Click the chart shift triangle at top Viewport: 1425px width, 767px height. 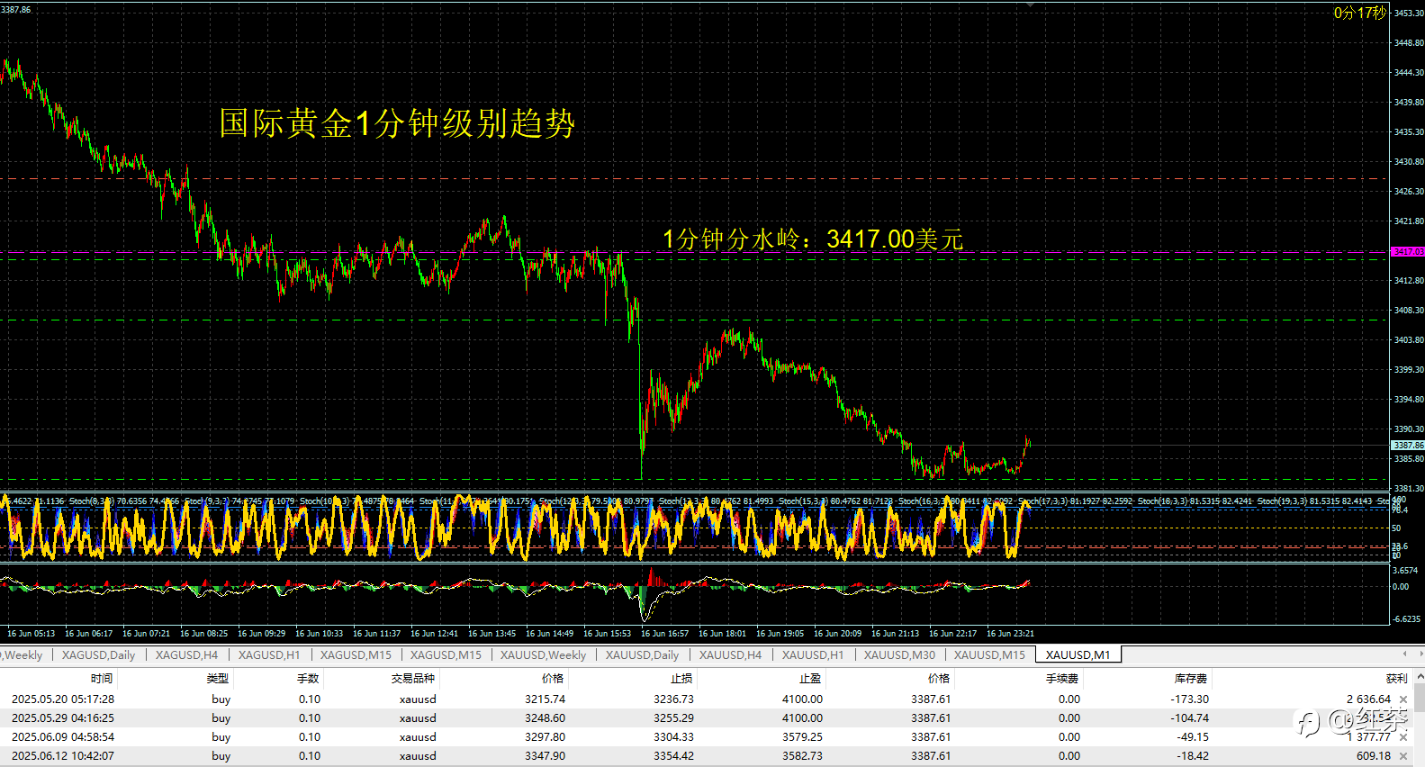pos(1030,5)
